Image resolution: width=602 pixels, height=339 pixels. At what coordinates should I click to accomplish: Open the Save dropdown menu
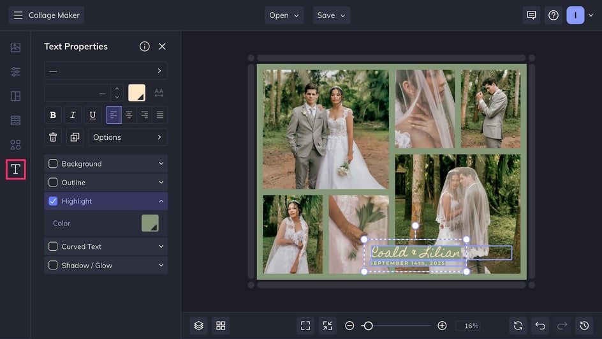tap(332, 15)
